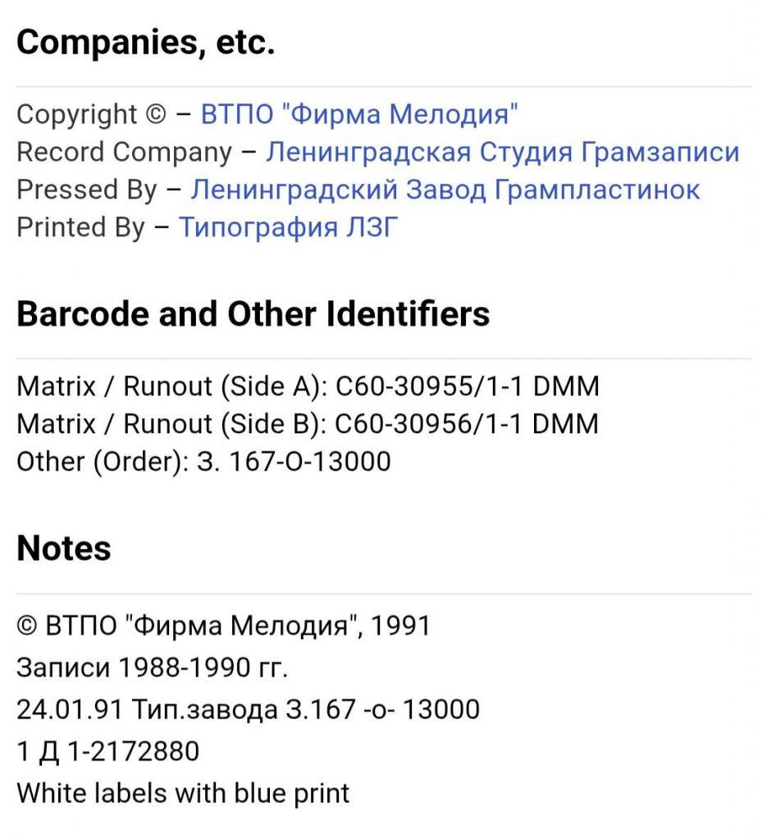
Task: Click the "1 Д 1-2172880" note line
Action: (107, 751)
